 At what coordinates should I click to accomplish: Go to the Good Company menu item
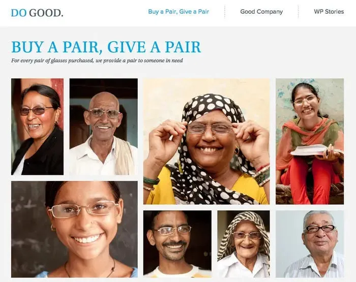tap(261, 12)
